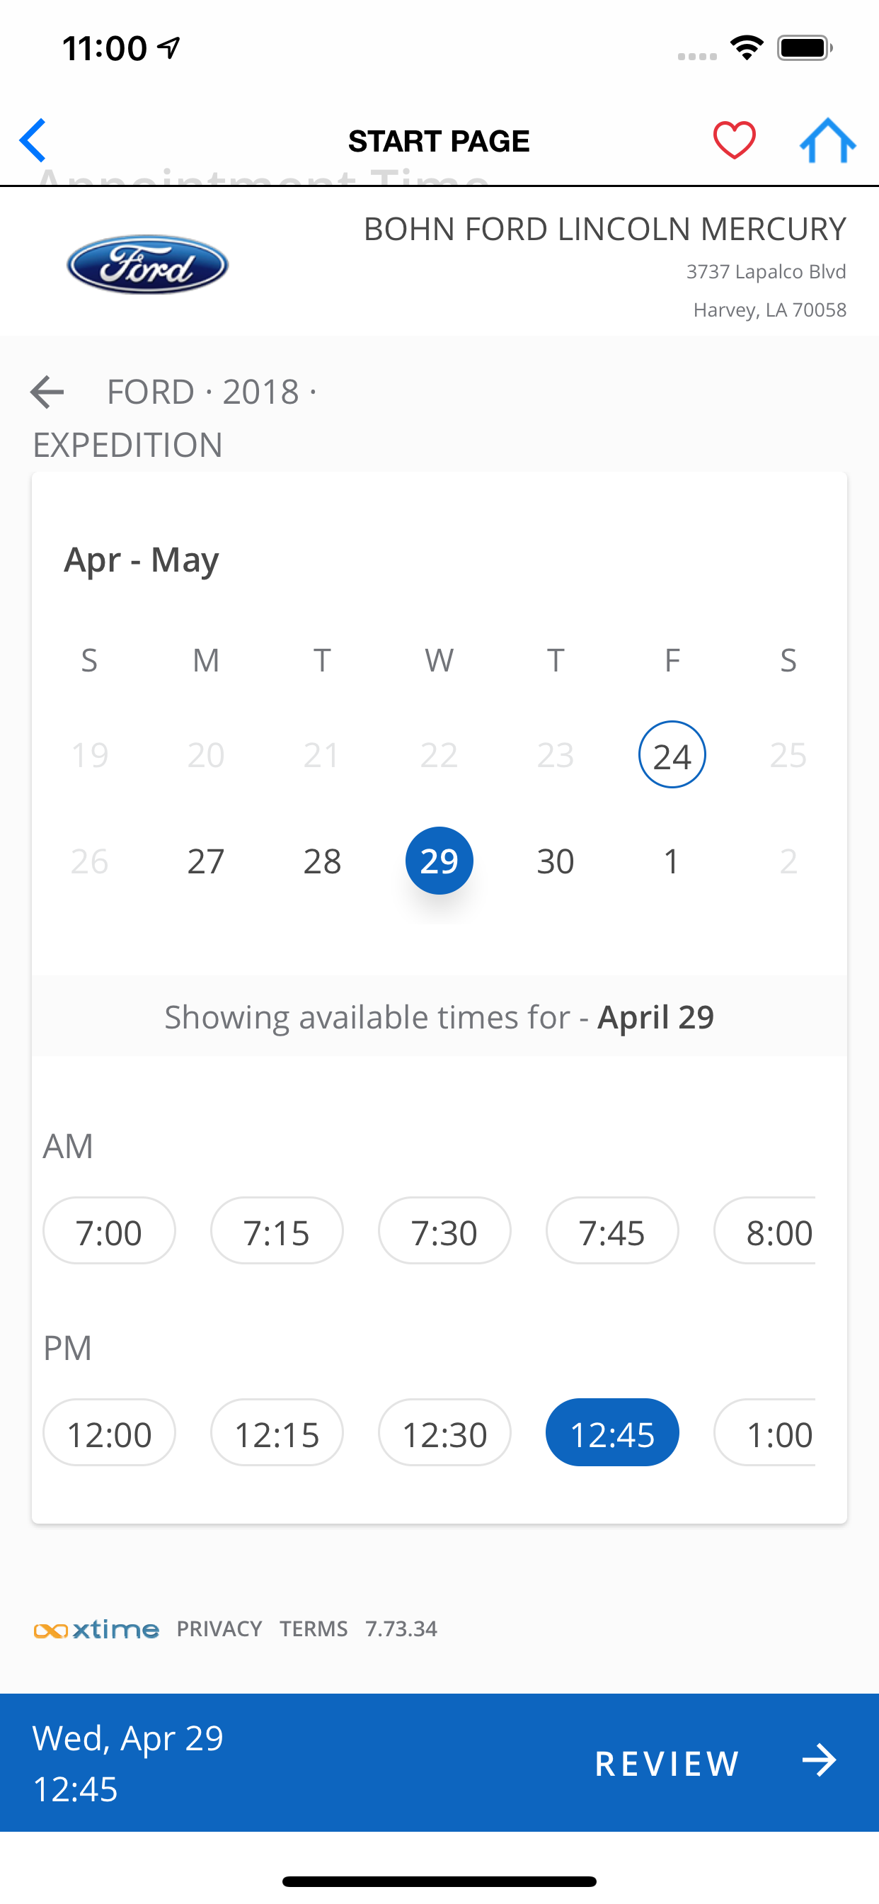Open the TERMS link
The image size is (879, 1904).
pos(314,1629)
